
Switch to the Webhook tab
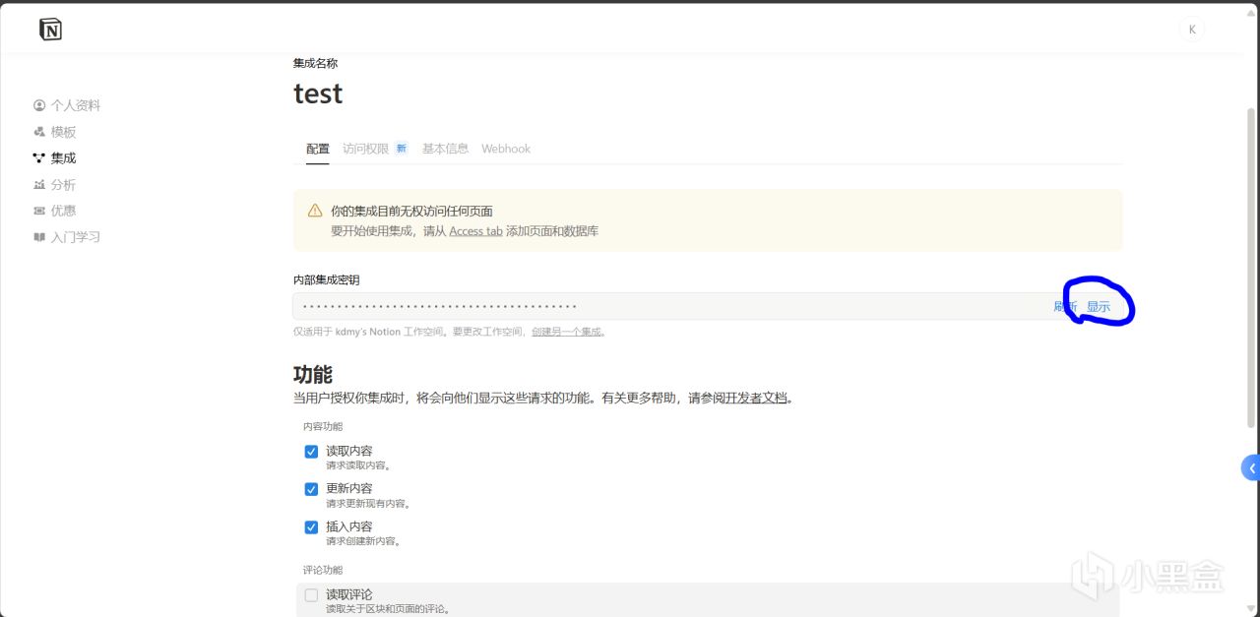(506, 149)
